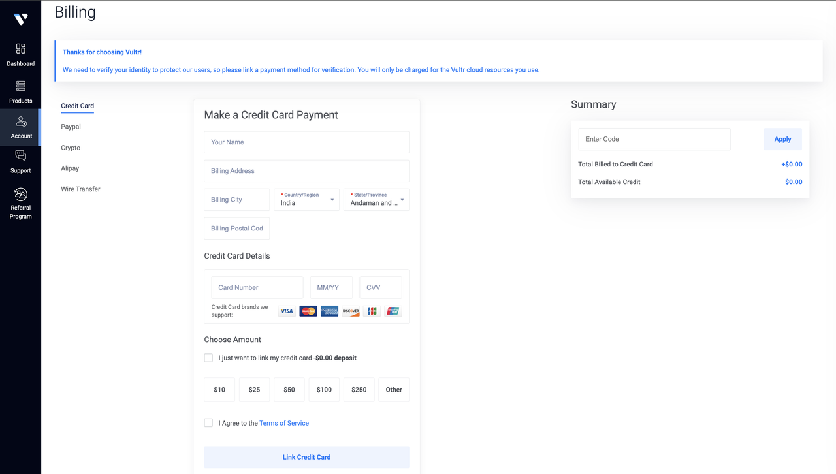
Task: Switch to the Crypto payment tab
Action: (71, 148)
